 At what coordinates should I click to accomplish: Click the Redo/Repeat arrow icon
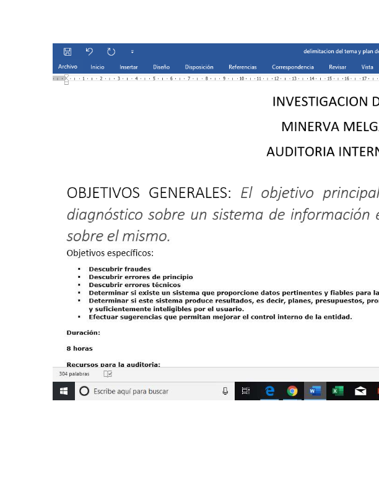(x=111, y=52)
